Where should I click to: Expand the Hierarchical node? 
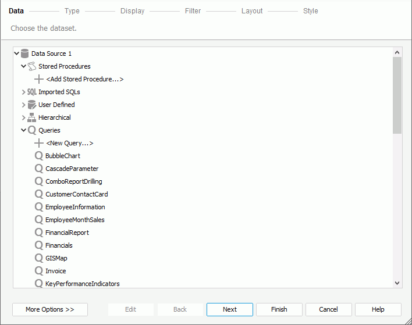[x=24, y=117]
